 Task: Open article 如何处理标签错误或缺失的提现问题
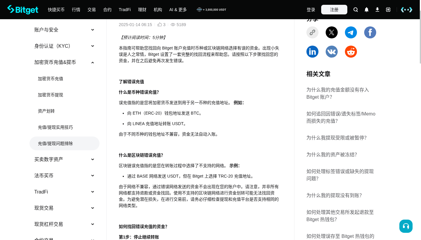(x=340, y=175)
